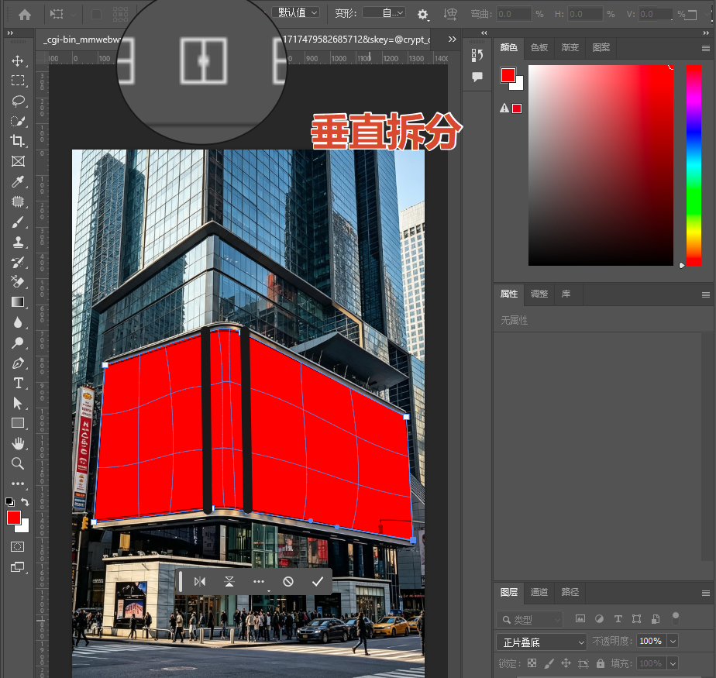The height and width of the screenshot is (678, 716).
Task: Open the 变形 warp style dropdown
Action: point(384,12)
